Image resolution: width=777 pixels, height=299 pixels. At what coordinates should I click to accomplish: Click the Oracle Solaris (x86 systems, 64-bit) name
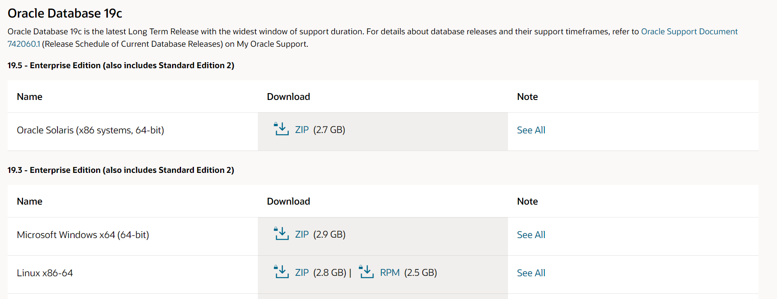pyautogui.click(x=91, y=130)
